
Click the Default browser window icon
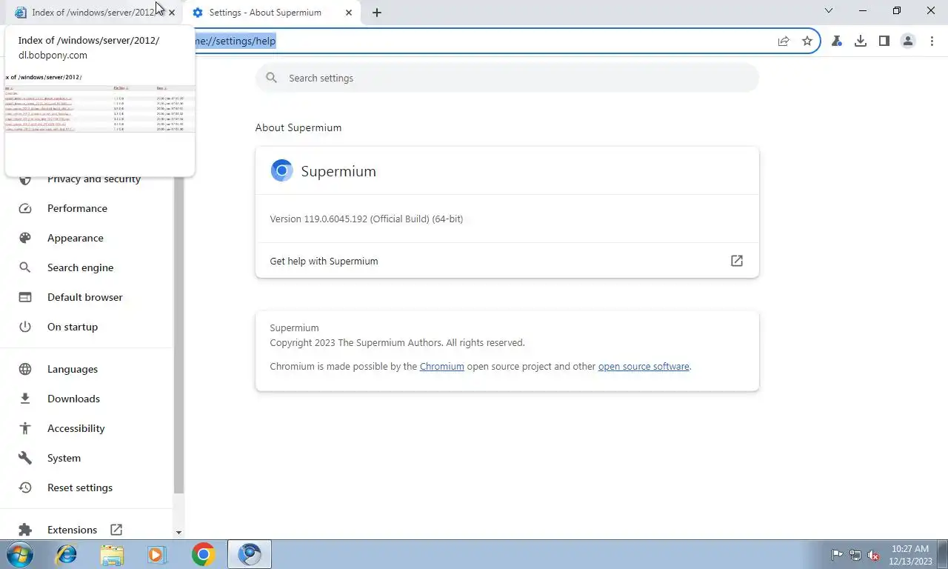click(25, 297)
